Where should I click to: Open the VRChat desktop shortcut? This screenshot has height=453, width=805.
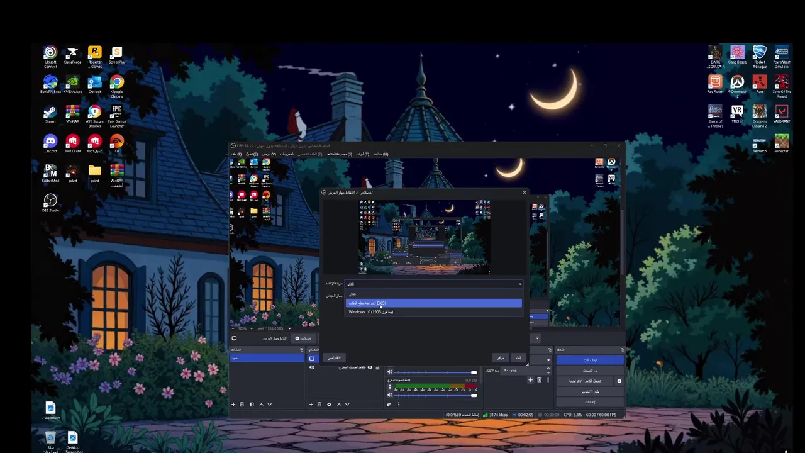coord(737,114)
